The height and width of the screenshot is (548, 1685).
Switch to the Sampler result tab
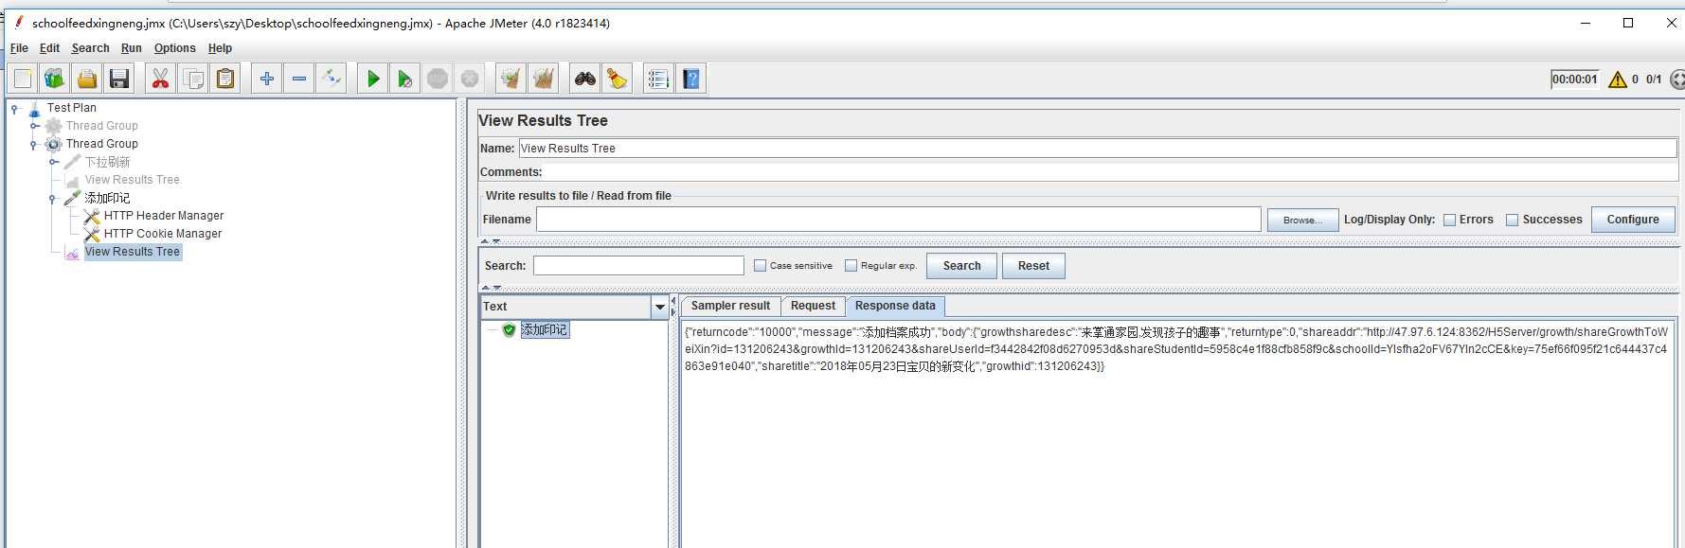coord(730,306)
